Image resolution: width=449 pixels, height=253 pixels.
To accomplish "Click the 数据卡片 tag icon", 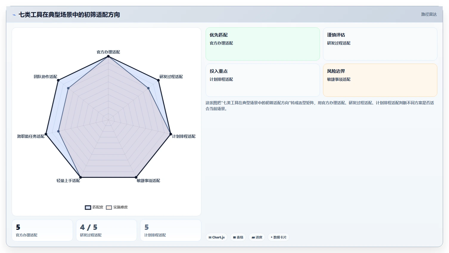I will [x=271, y=237].
